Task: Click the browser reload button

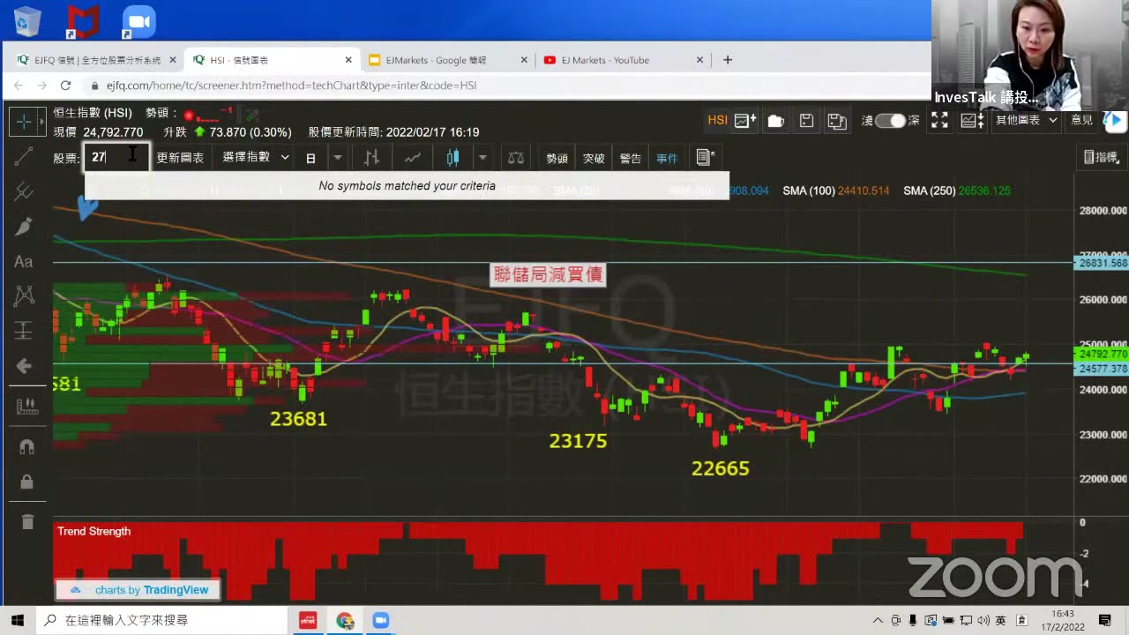Action: [65, 86]
